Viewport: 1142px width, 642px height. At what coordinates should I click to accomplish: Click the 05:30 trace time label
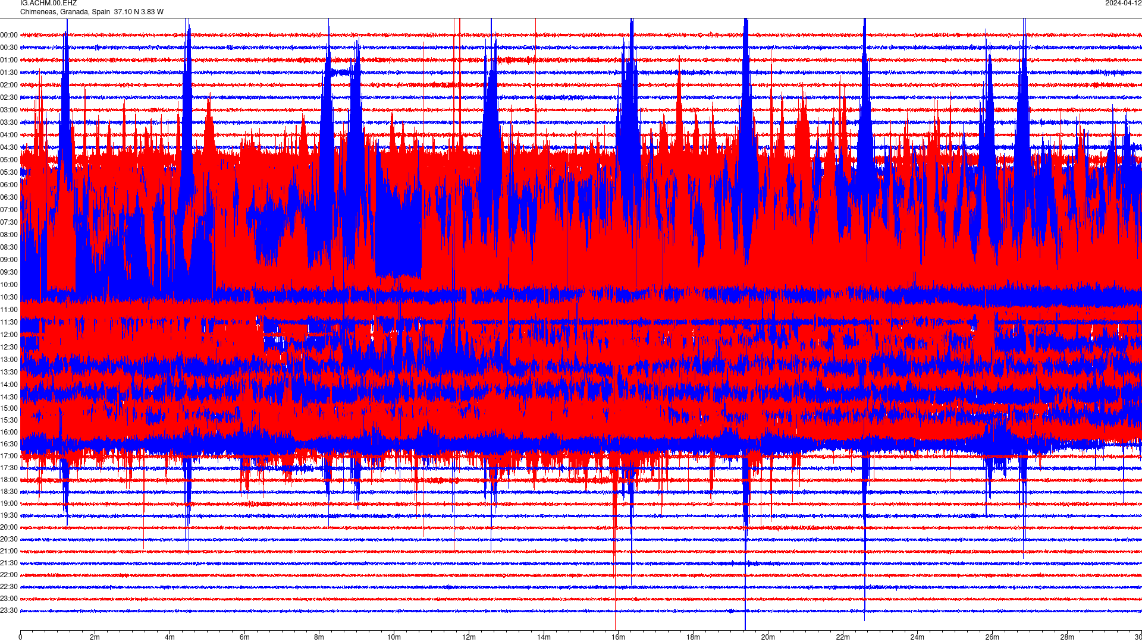tap(9, 172)
